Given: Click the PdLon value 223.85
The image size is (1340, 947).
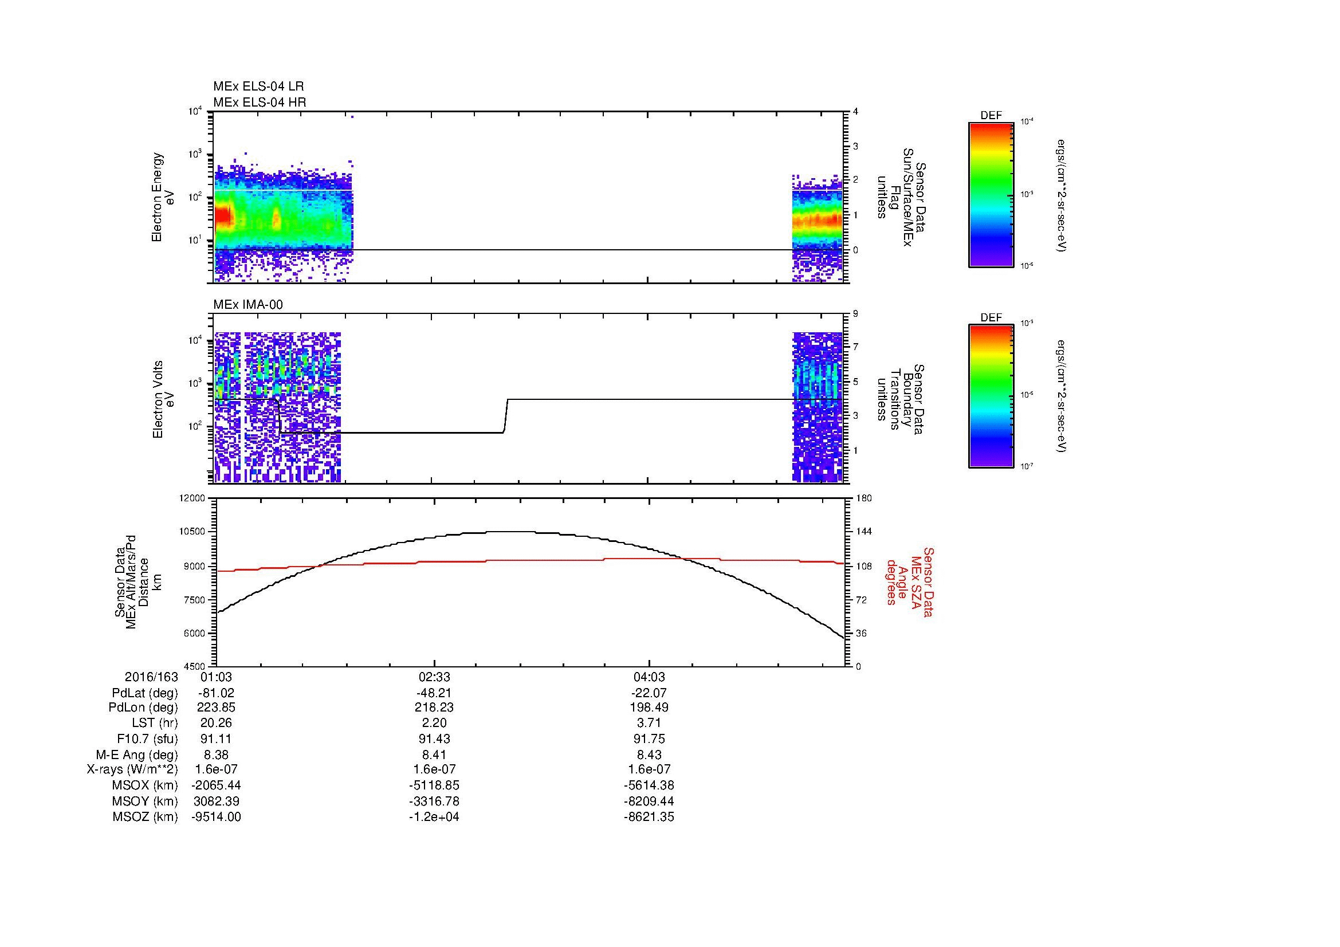Looking at the screenshot, I should coord(216,708).
